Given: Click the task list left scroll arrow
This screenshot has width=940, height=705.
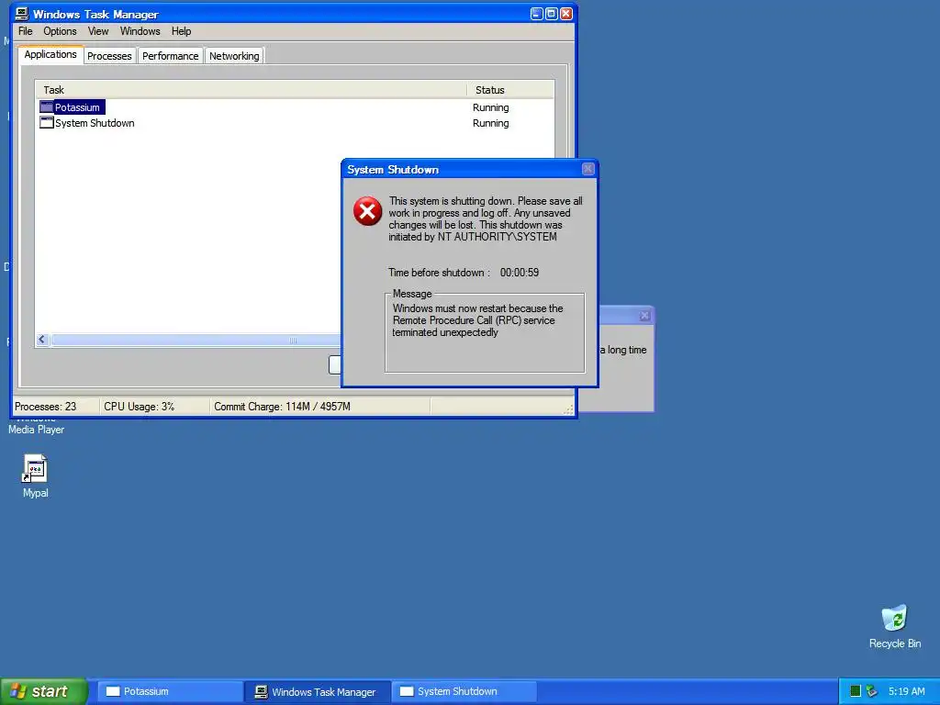Looking at the screenshot, I should 42,340.
